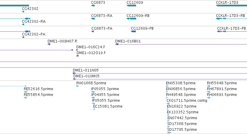This screenshot has height=134, width=247.
Task: Select the IP05055.3prime EST label
Action: pyautogui.click(x=105, y=89)
